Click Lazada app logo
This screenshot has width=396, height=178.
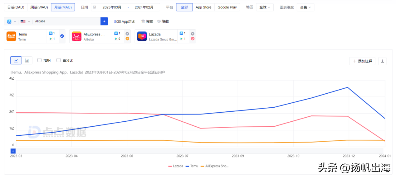[x=142, y=36]
